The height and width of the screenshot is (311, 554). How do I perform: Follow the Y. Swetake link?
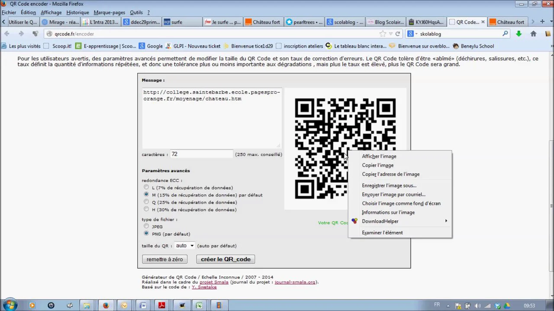coord(204,287)
